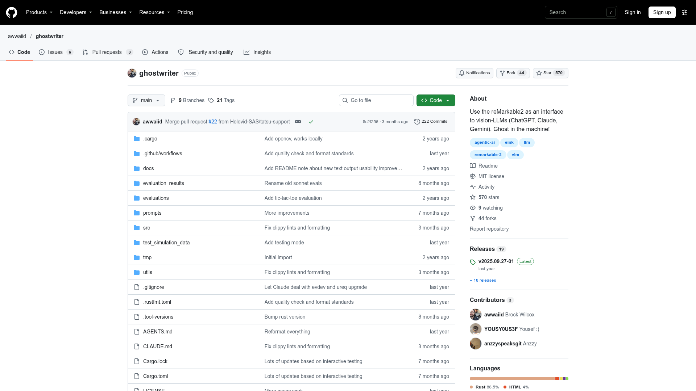Open the + 18 releases link
The height and width of the screenshot is (391, 696).
(483, 280)
